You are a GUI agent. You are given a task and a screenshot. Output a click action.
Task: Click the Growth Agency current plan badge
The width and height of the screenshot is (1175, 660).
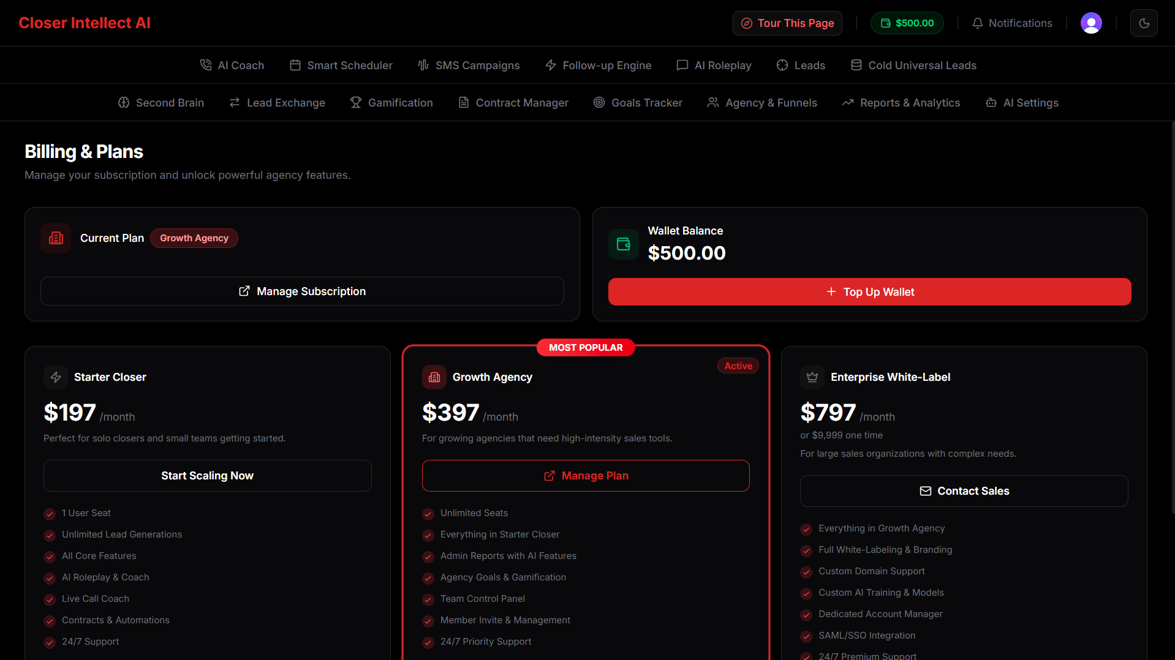[x=194, y=238]
